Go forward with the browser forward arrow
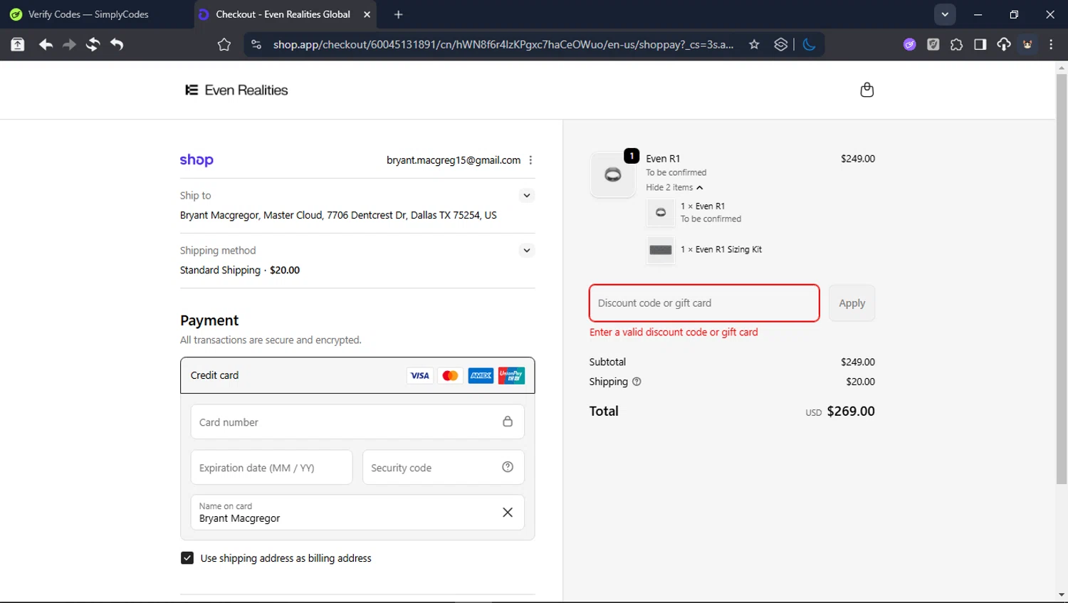 [69, 44]
